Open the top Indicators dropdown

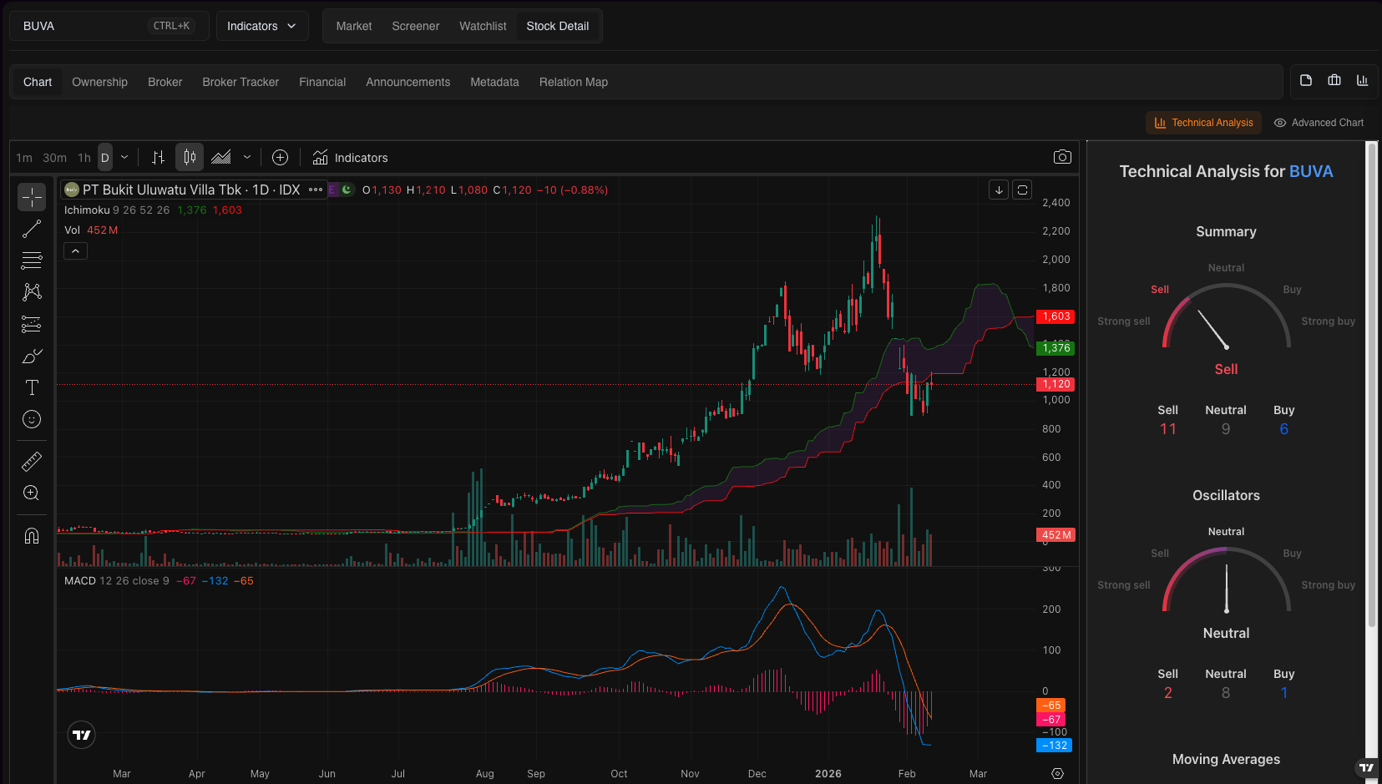(x=261, y=26)
